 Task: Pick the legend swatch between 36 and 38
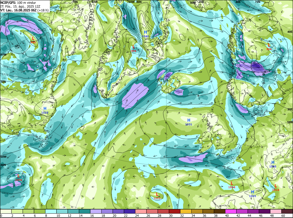click(x=208, y=211)
